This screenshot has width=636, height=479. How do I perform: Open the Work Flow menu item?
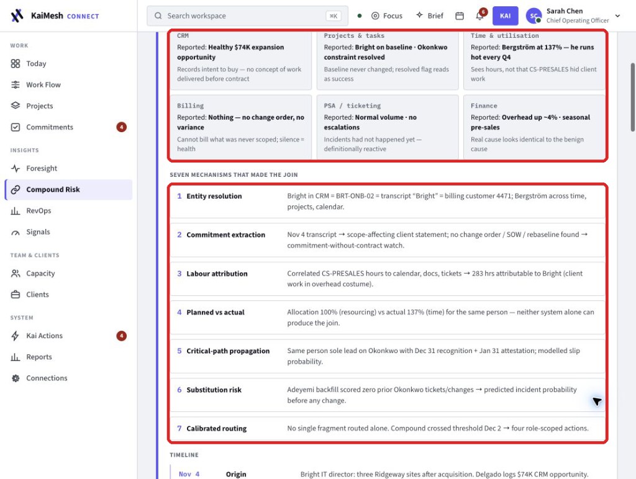click(x=68, y=85)
